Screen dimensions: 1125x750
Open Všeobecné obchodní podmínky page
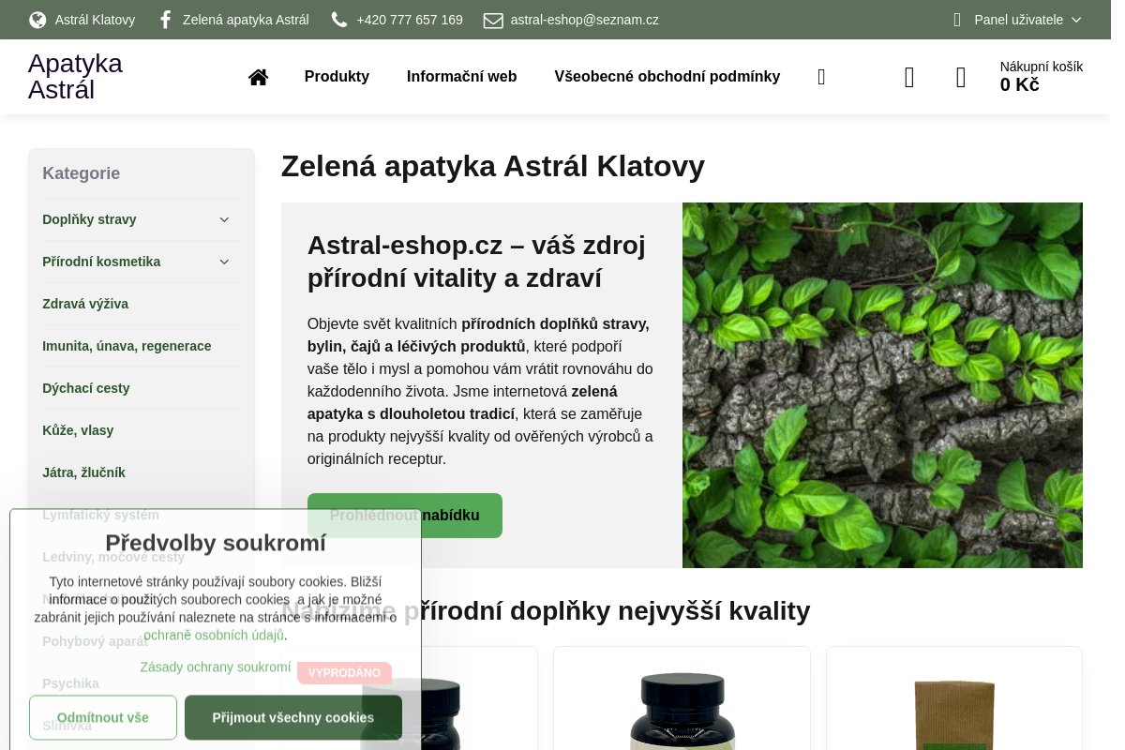pyautogui.click(x=667, y=77)
